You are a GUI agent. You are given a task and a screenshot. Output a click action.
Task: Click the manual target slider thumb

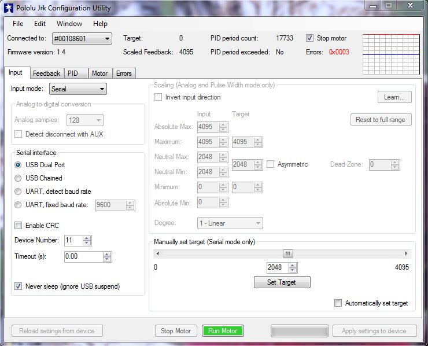[x=287, y=253]
